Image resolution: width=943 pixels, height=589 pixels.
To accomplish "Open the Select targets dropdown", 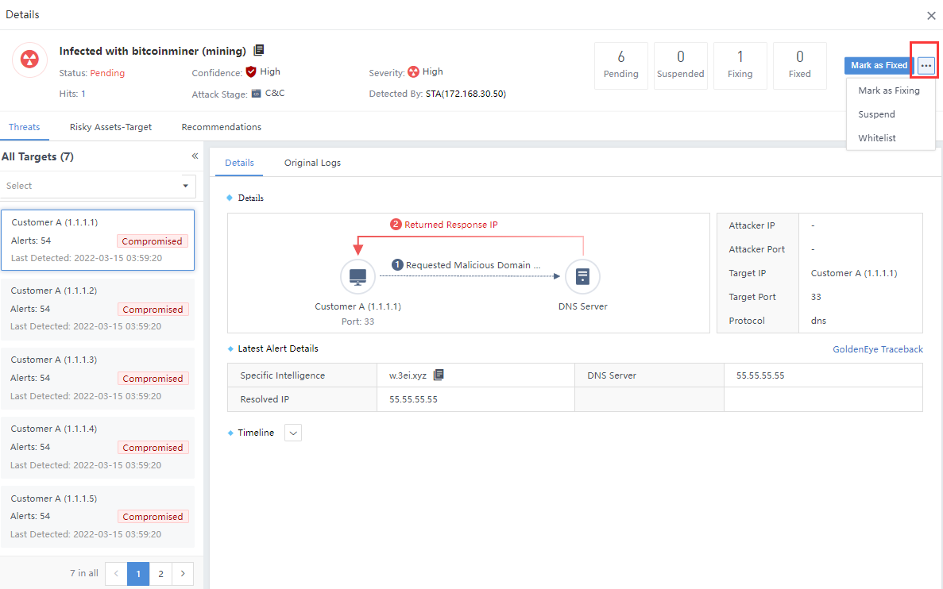I will pyautogui.click(x=99, y=186).
